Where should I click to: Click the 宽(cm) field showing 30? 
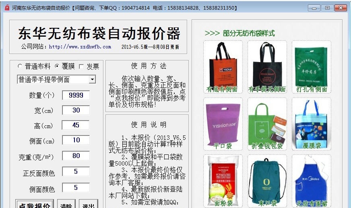tap(76, 110)
